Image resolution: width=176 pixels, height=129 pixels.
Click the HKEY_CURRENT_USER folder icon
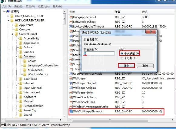(x=12, y=21)
